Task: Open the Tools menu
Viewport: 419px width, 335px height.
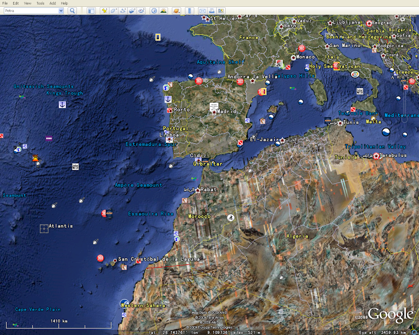Action: [x=40, y=3]
